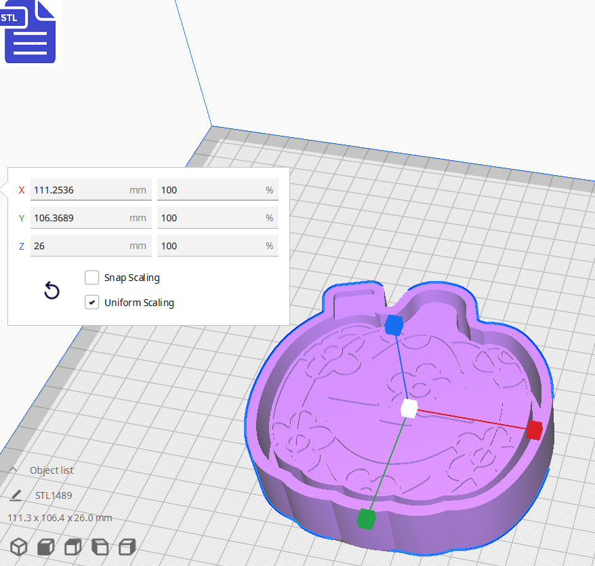
Task: Focus the Z scale percentage field
Action: (x=210, y=246)
